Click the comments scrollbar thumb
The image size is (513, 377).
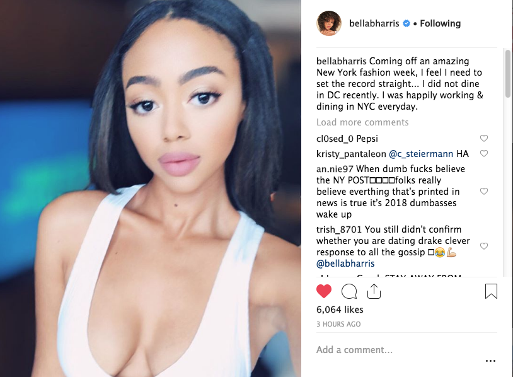tap(507, 74)
